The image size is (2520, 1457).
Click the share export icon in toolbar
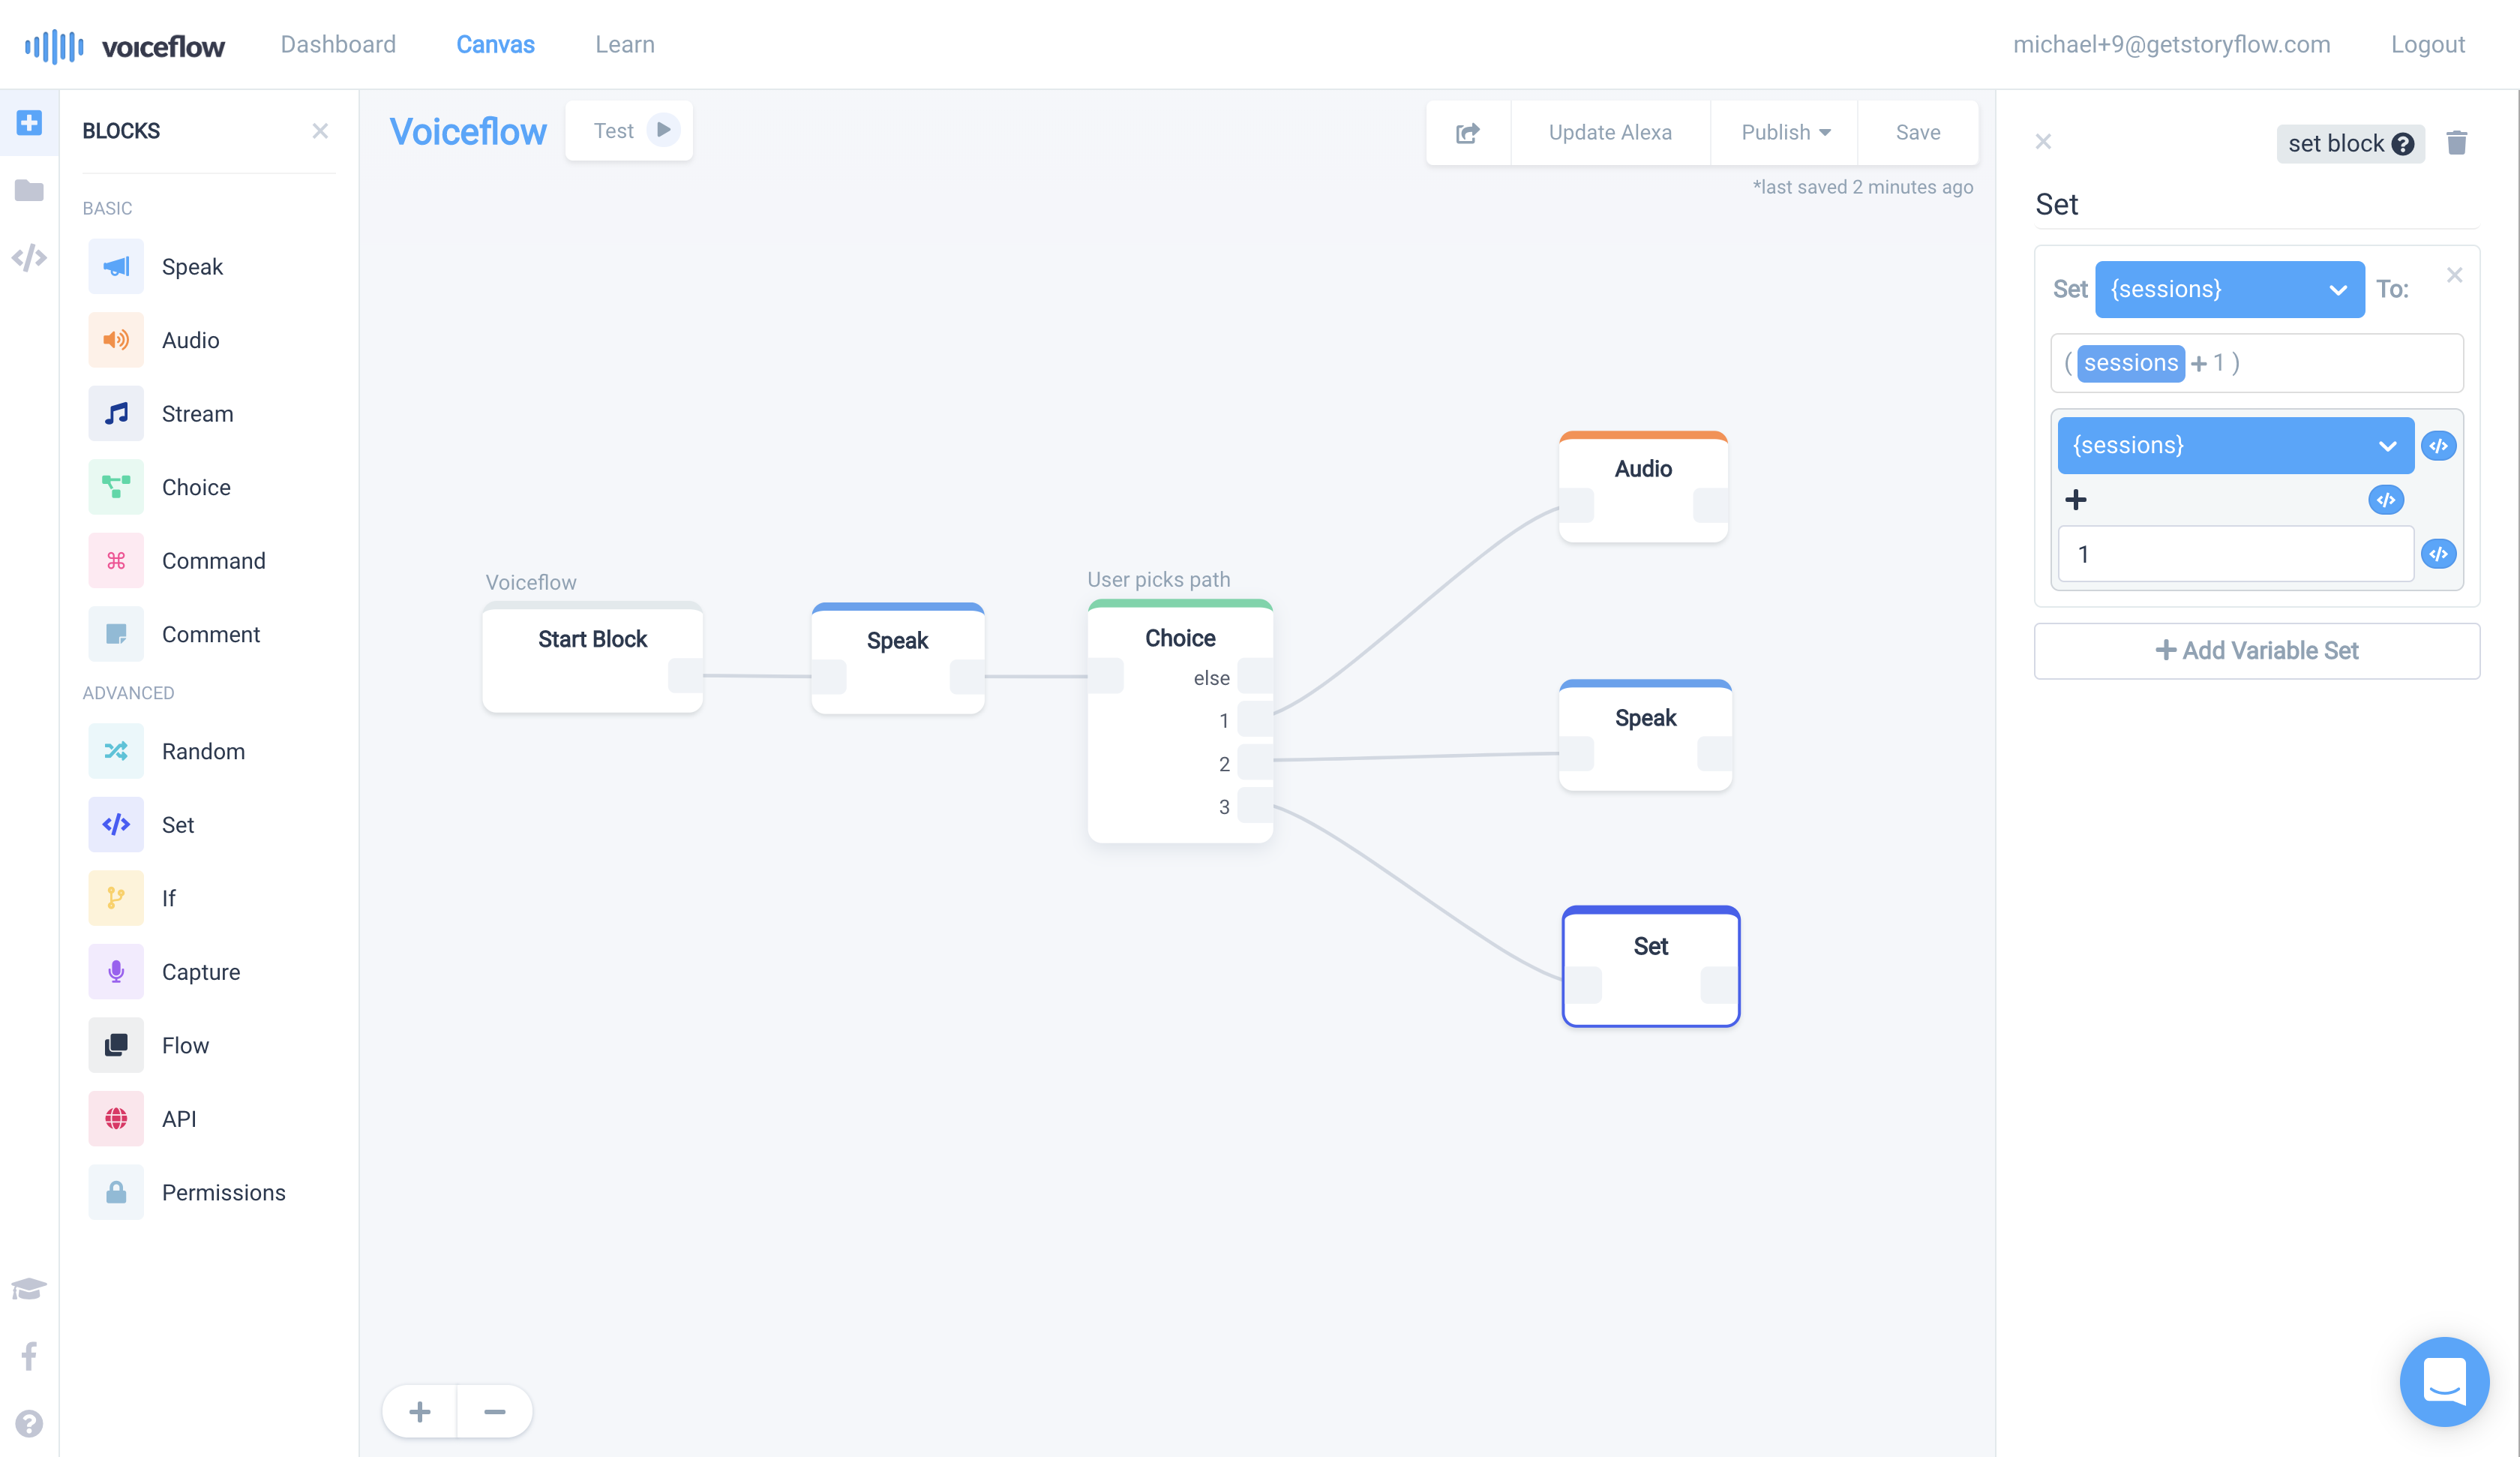(x=1467, y=132)
